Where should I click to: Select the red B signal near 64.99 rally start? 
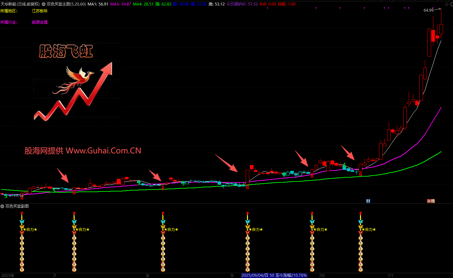pyautogui.click(x=361, y=174)
